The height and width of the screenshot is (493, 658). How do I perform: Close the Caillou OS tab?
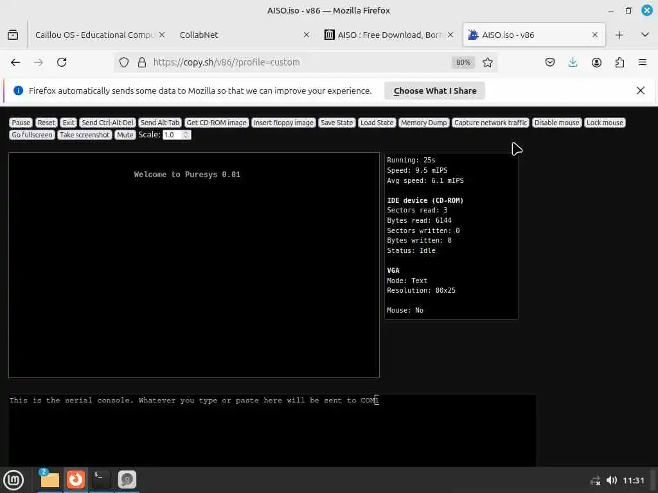coord(162,35)
